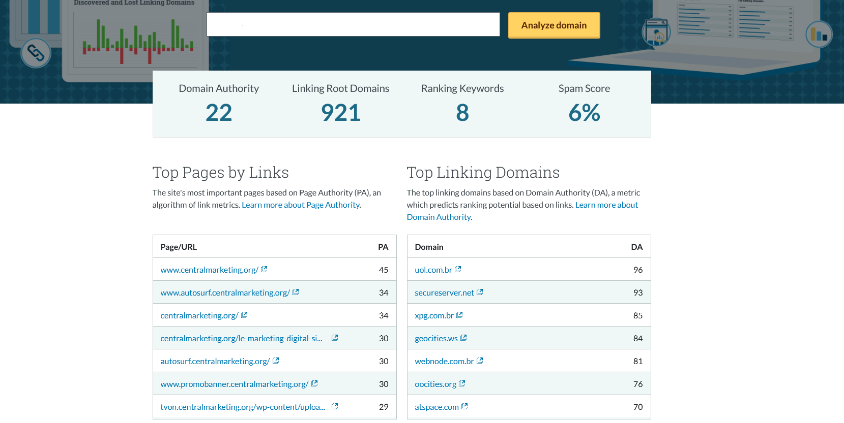Click DA value 84 for geocities.ws

point(638,338)
